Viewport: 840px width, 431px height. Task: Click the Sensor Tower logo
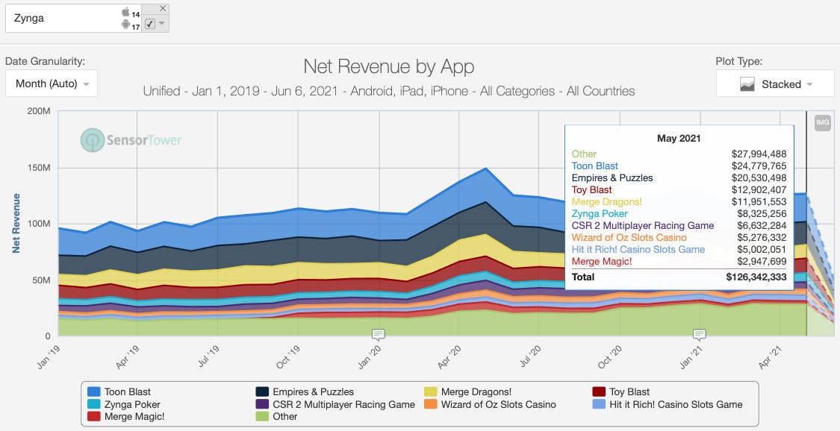[x=131, y=140]
